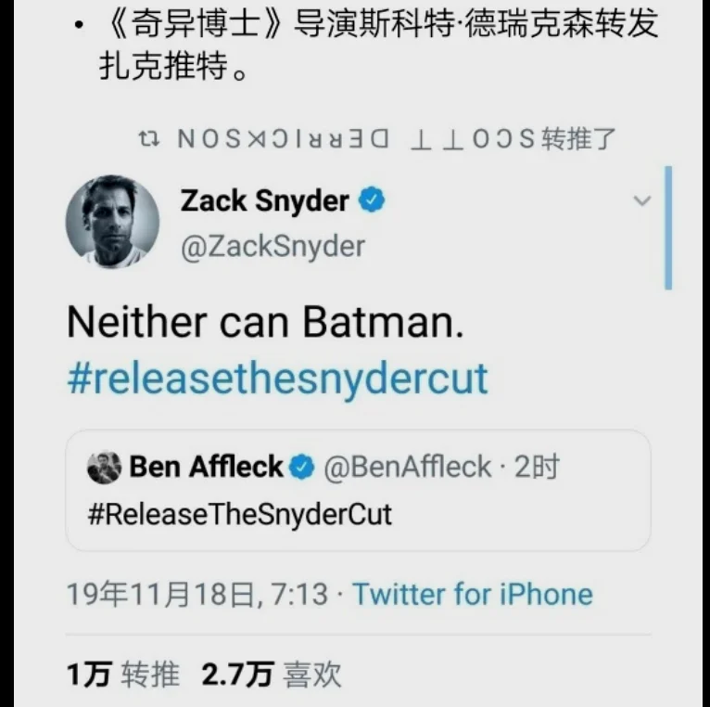Open Zack Snyder's profile picture
Viewport: 710px width, 707px height.
pos(112,221)
